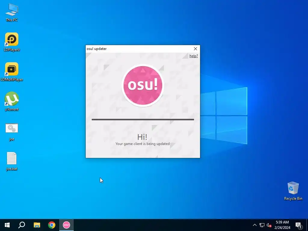Image resolution: width=308 pixels, height=231 pixels.
Task: Select the joe settings file icon
Action: (12, 132)
